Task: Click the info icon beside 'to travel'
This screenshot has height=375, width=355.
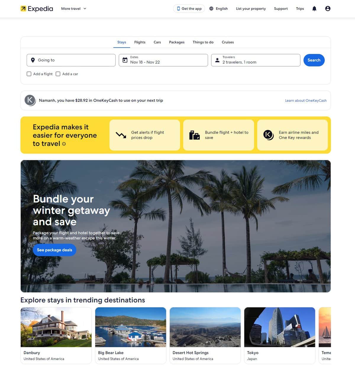Action: click(x=64, y=144)
